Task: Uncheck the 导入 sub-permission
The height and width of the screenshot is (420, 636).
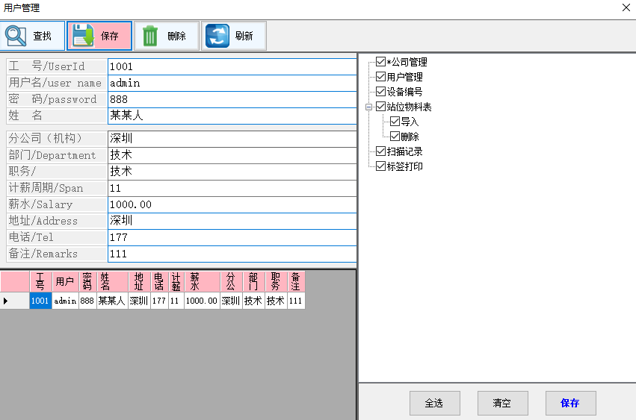Action: (395, 122)
